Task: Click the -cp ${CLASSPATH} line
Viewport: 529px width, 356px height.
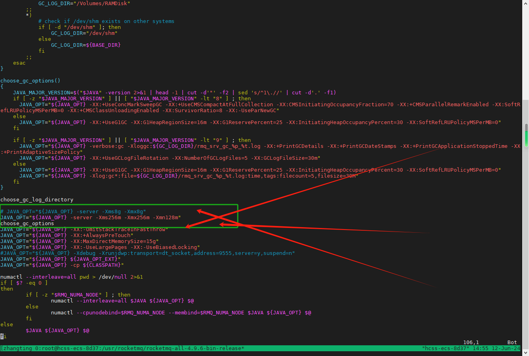Action: click(62, 265)
